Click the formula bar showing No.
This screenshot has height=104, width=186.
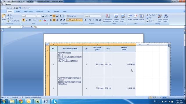click(x=108, y=27)
